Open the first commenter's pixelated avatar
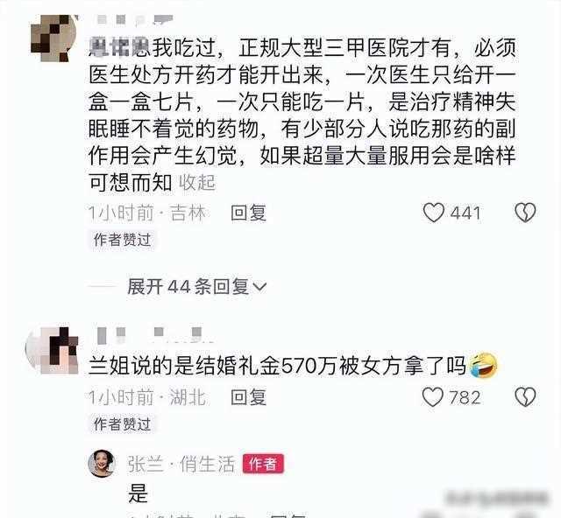 pos(54,38)
